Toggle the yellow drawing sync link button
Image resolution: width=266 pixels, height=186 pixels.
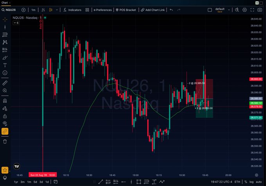(x=5, y=131)
